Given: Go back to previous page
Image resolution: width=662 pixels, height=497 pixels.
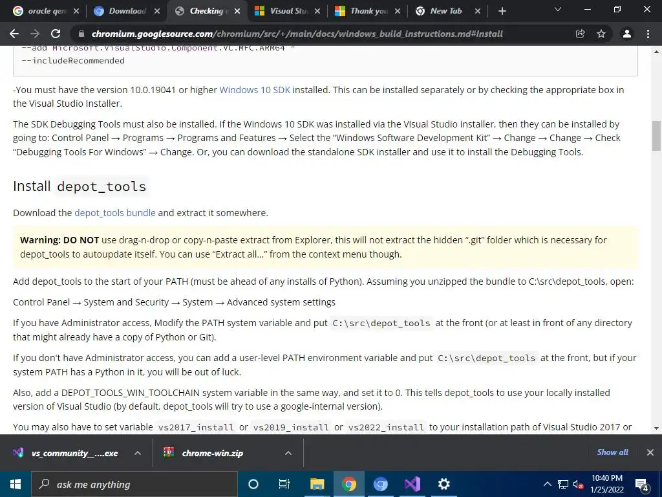Looking at the screenshot, I should tap(14, 34).
